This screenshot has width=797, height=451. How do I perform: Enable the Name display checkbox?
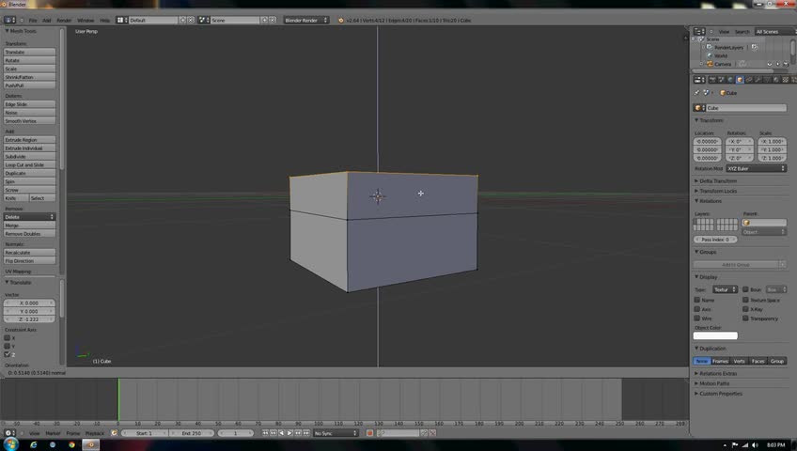[697, 300]
